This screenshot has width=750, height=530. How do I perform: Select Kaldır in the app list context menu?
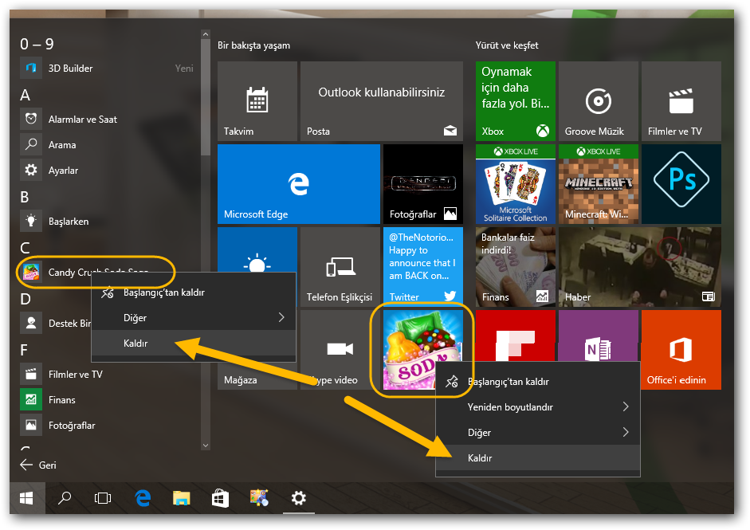(194, 343)
